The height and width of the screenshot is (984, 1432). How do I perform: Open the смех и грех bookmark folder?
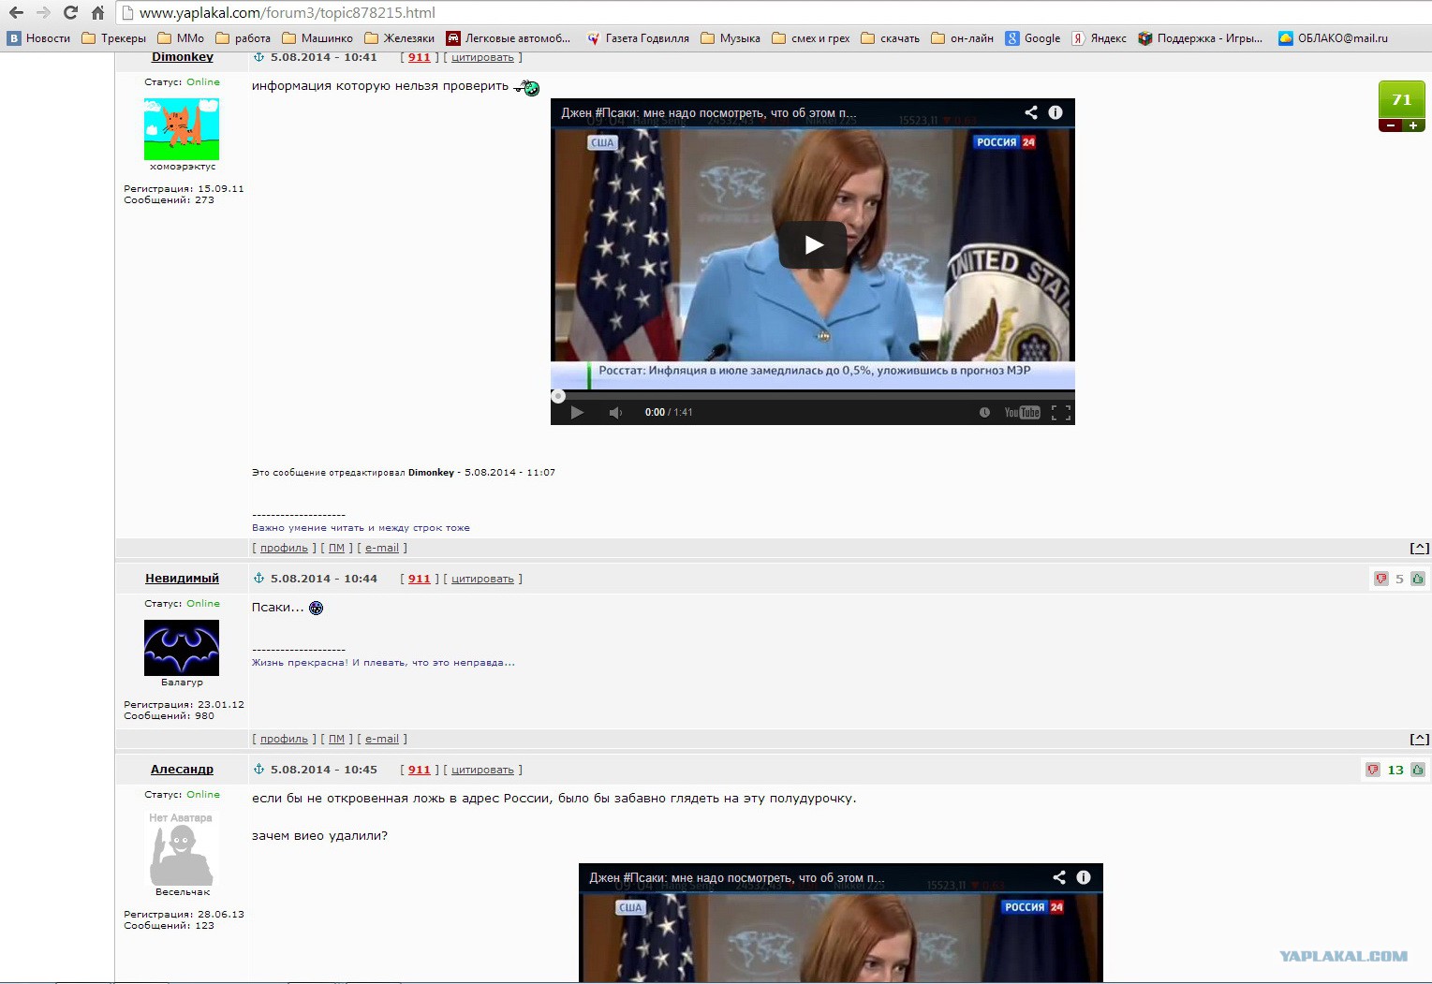(x=811, y=38)
